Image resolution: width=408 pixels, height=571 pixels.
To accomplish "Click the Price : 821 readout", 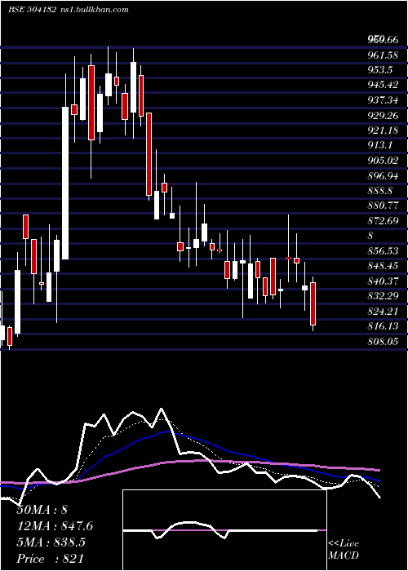I will pyautogui.click(x=50, y=559).
